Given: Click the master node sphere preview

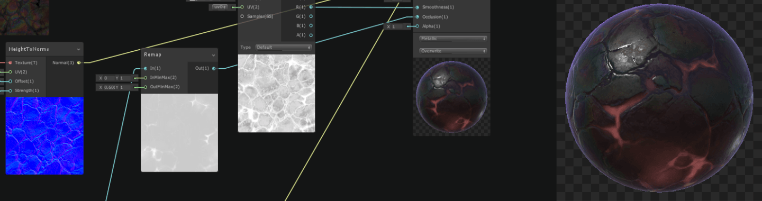Looking at the screenshot, I should (x=451, y=97).
